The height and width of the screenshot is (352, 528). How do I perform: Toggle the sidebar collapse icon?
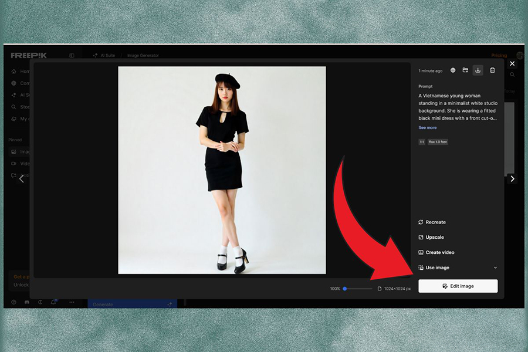(72, 55)
